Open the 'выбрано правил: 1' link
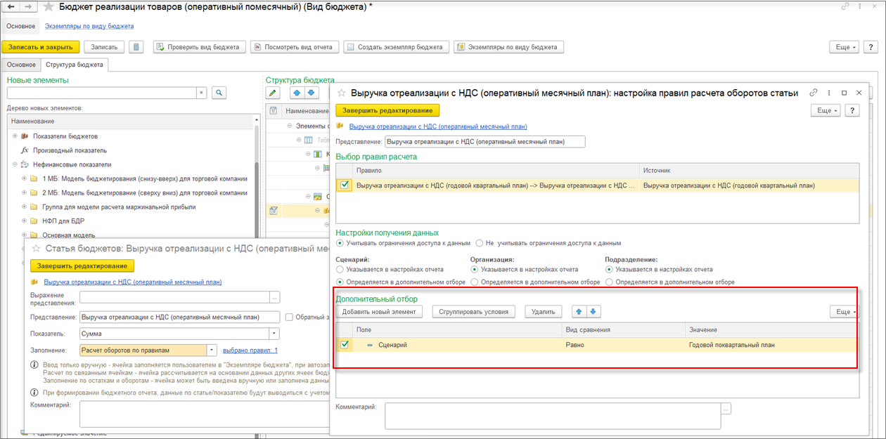Image resolution: width=886 pixels, height=439 pixels. [250, 350]
